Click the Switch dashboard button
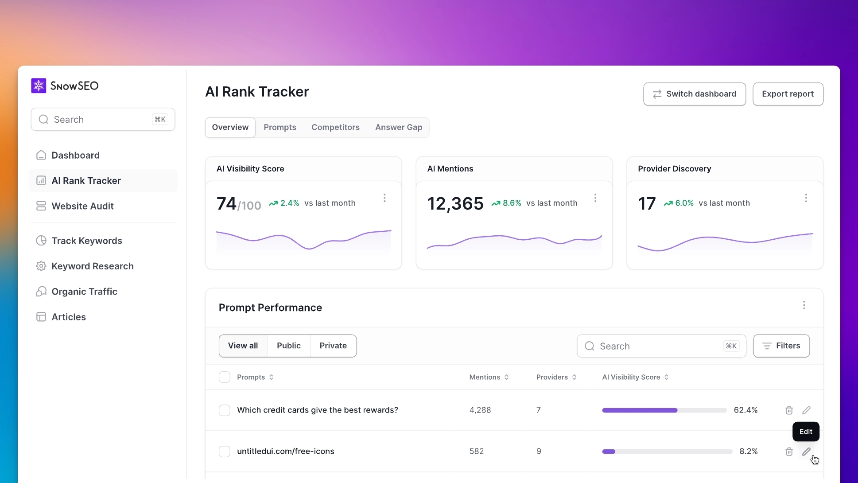 click(x=694, y=94)
